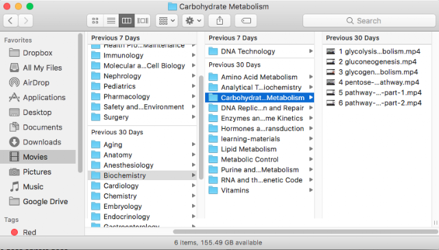Viewport: 439px width, 250px height.
Task: Open the Amino Acid Metabolism folder
Action: click(x=259, y=77)
